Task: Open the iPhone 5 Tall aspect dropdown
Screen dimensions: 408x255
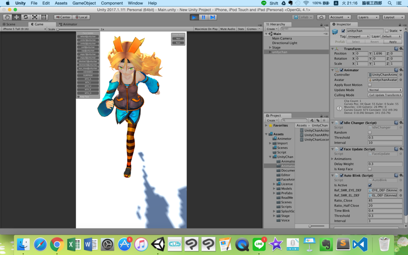Action: (24, 29)
